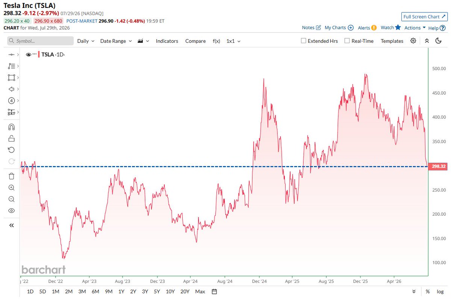Zoom out with the magnifier minus icon
Image resolution: width=451 pixels, height=299 pixels.
tap(11, 199)
